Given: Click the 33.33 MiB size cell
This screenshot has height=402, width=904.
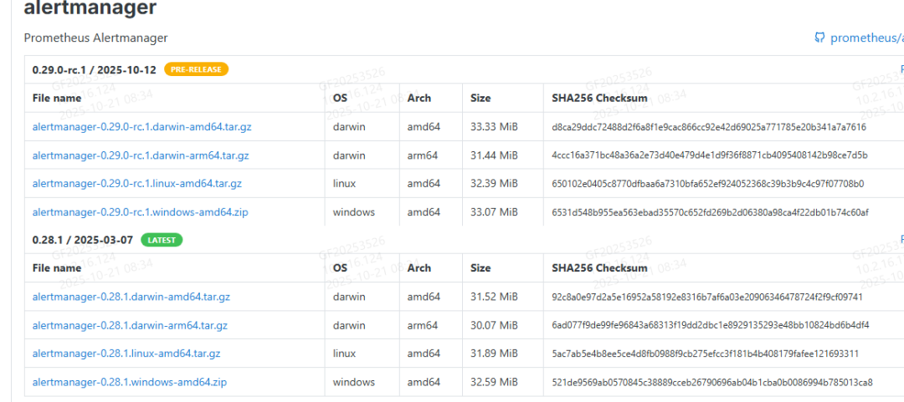Looking at the screenshot, I should pos(494,127).
